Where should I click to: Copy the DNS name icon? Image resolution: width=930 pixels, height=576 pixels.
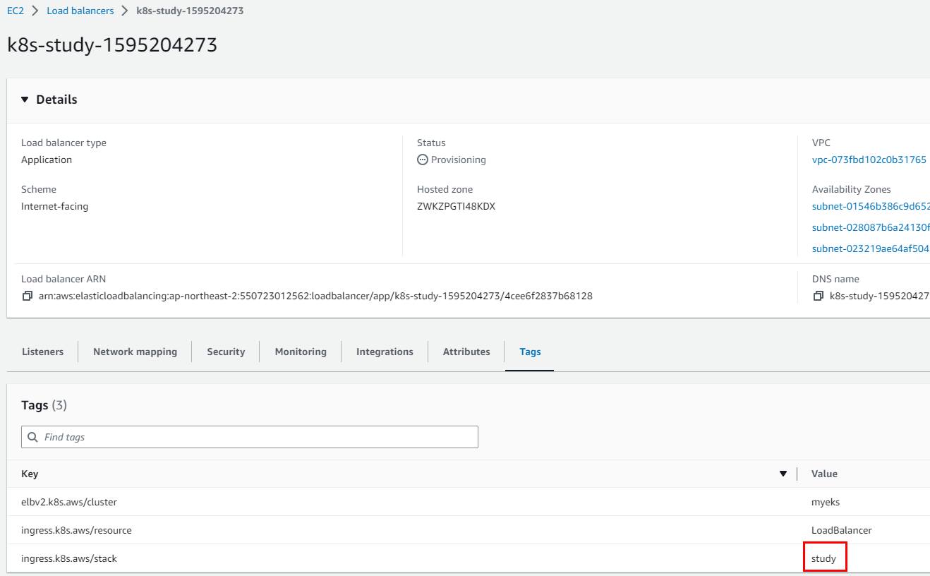818,296
